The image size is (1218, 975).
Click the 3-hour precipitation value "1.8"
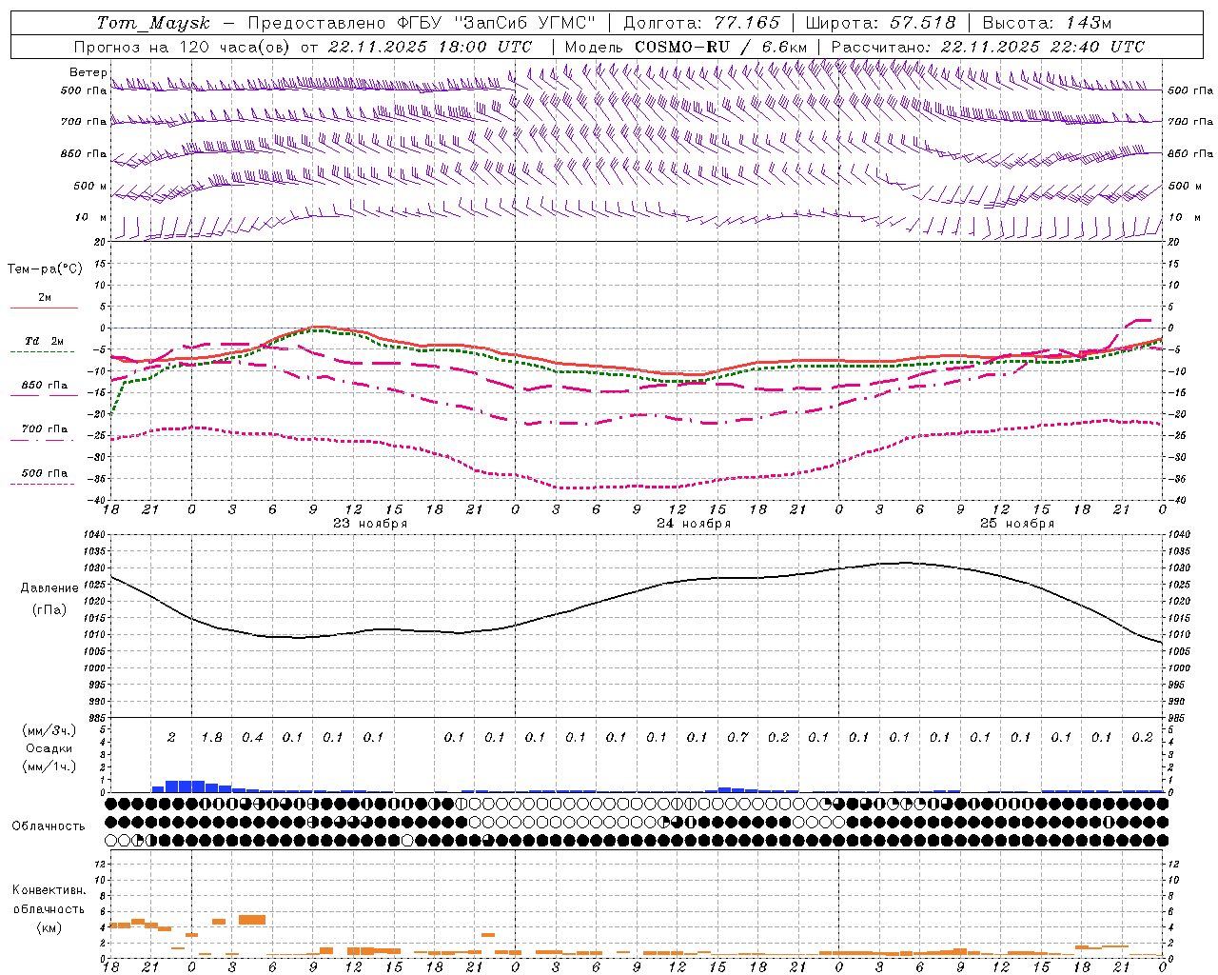212,738
